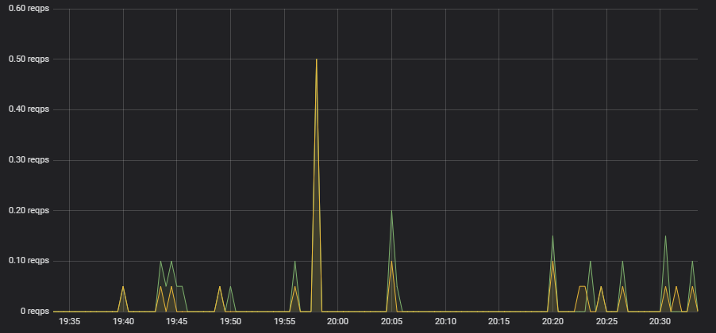Viewport: 716px width, 333px height.
Task: Click the yellow 0.50 reqps spike peak
Action: tap(317, 59)
